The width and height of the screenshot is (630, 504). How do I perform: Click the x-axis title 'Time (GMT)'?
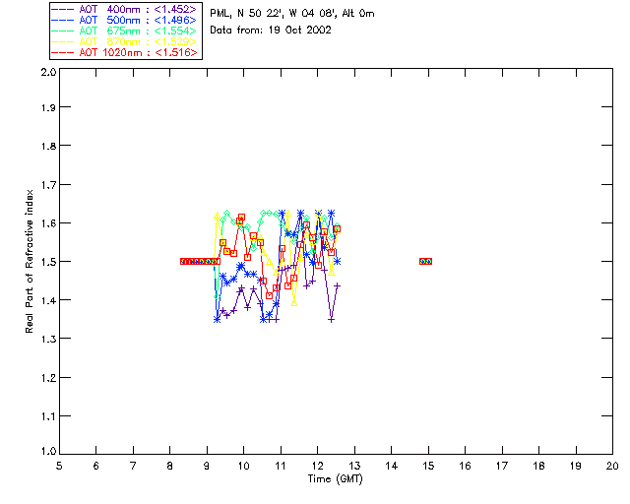[x=335, y=479]
